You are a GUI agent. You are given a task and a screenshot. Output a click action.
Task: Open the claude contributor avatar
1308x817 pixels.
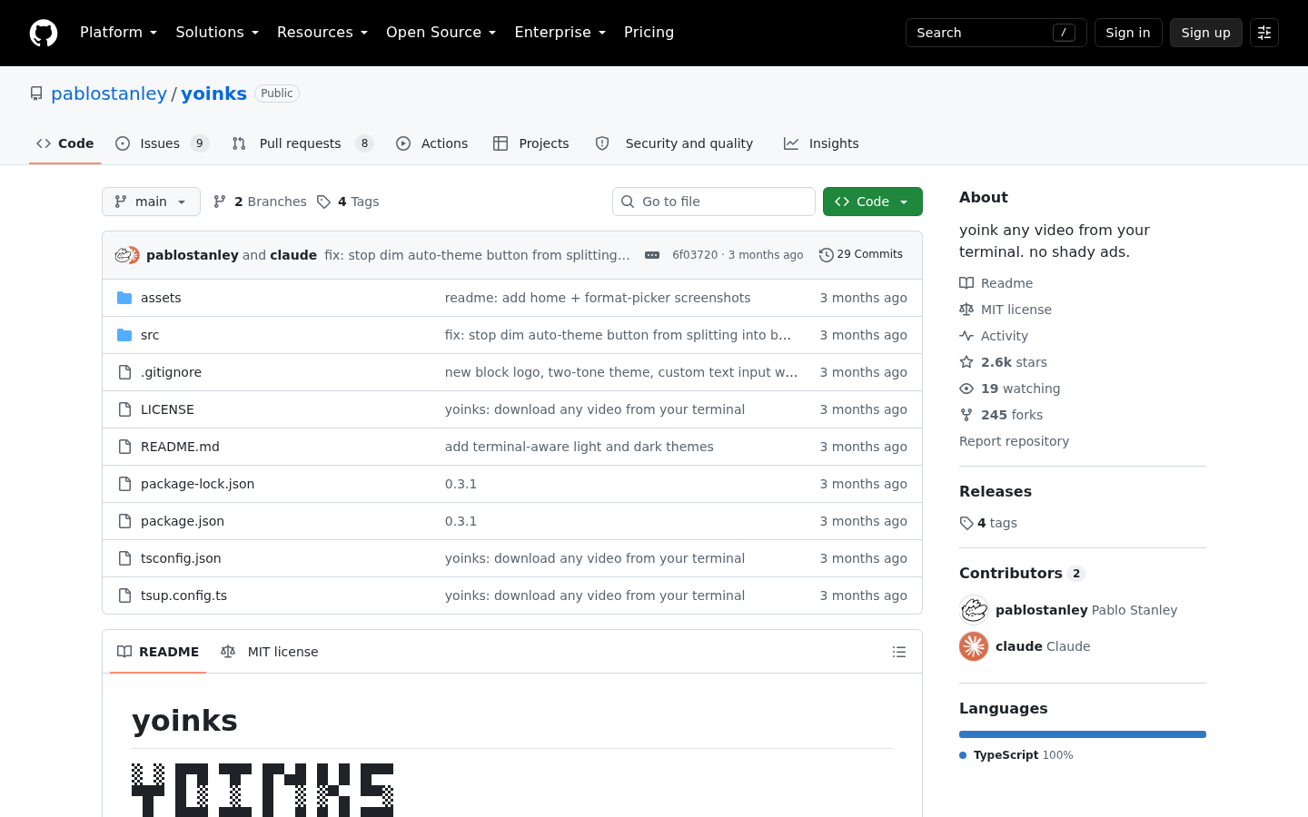pos(974,646)
